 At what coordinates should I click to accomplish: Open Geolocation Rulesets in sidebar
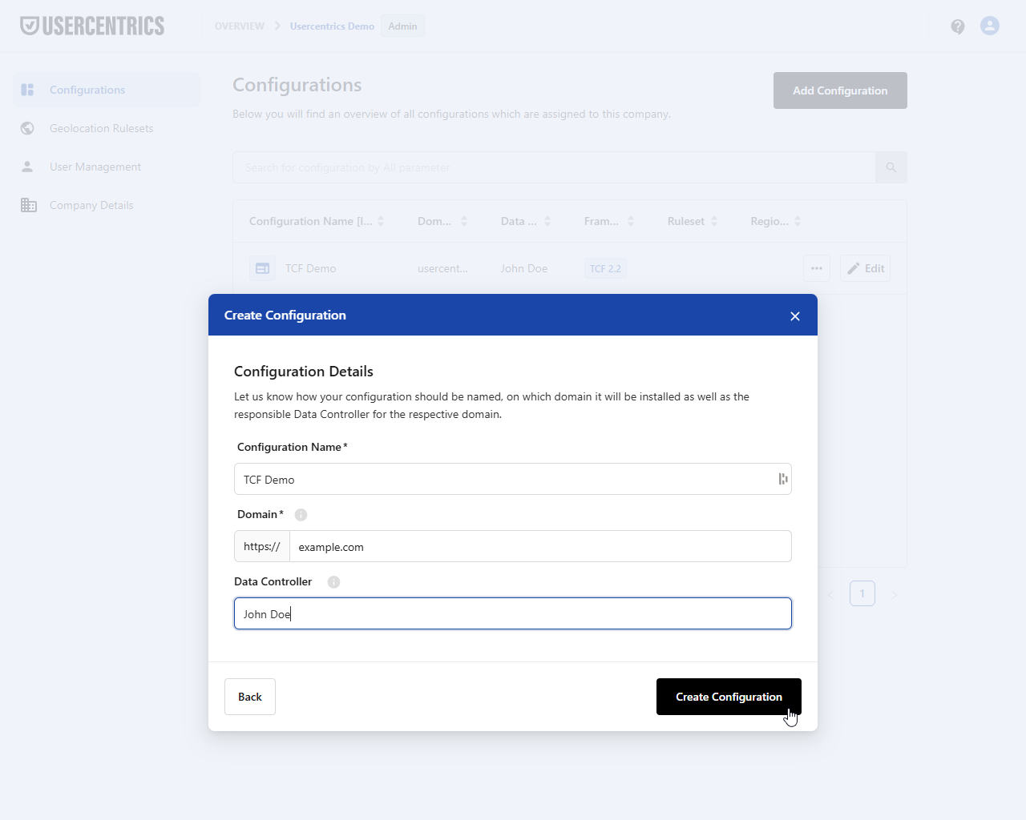(x=101, y=128)
